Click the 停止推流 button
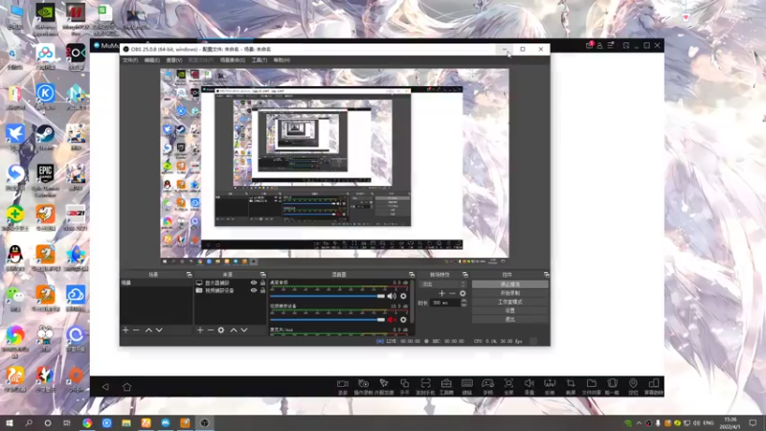This screenshot has width=766, height=431. pos(510,284)
